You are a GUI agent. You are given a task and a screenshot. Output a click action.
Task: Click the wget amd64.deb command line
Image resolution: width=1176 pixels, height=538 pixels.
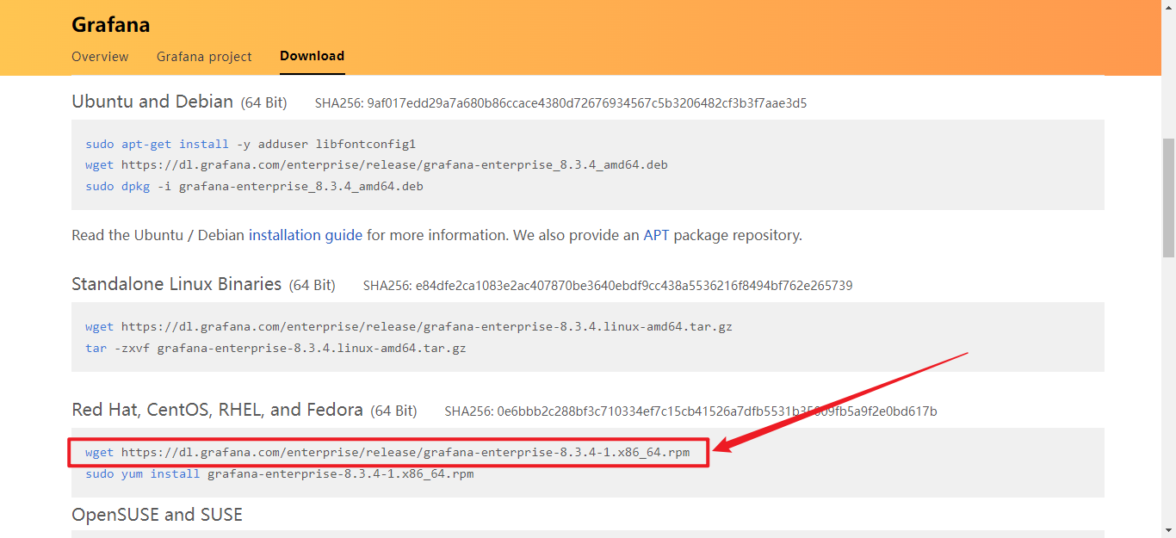pos(376,164)
